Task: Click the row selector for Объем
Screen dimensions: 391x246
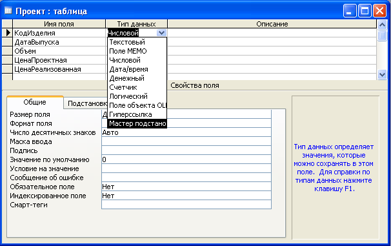Action: click(x=7, y=51)
